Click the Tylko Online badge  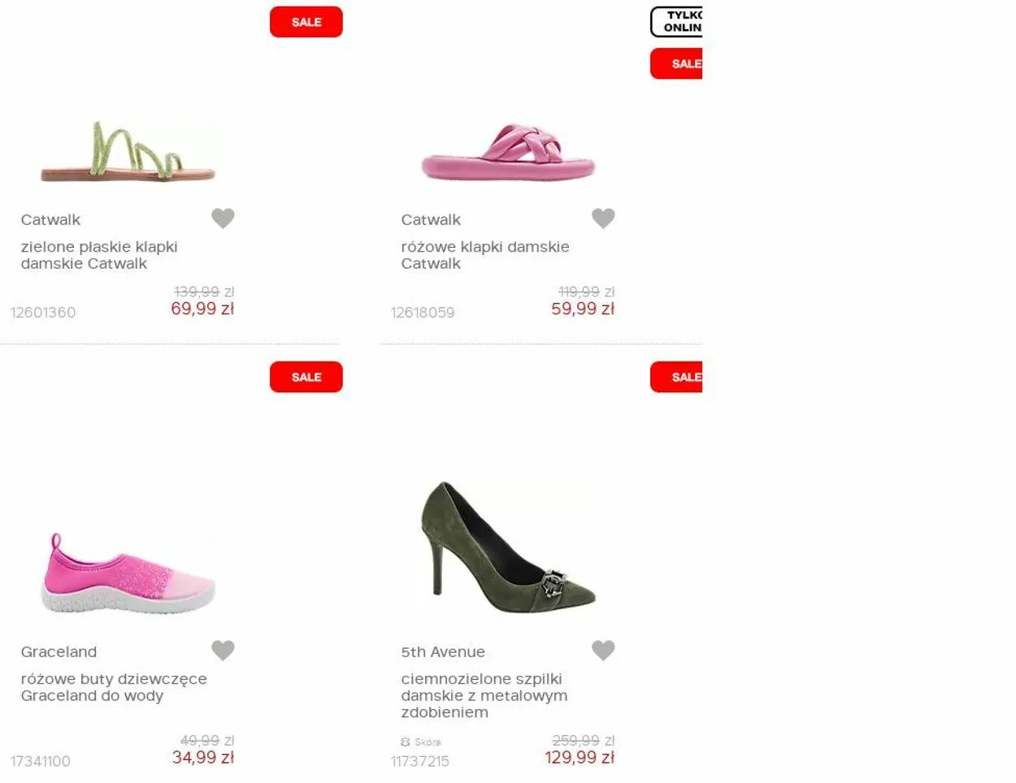tap(678, 22)
